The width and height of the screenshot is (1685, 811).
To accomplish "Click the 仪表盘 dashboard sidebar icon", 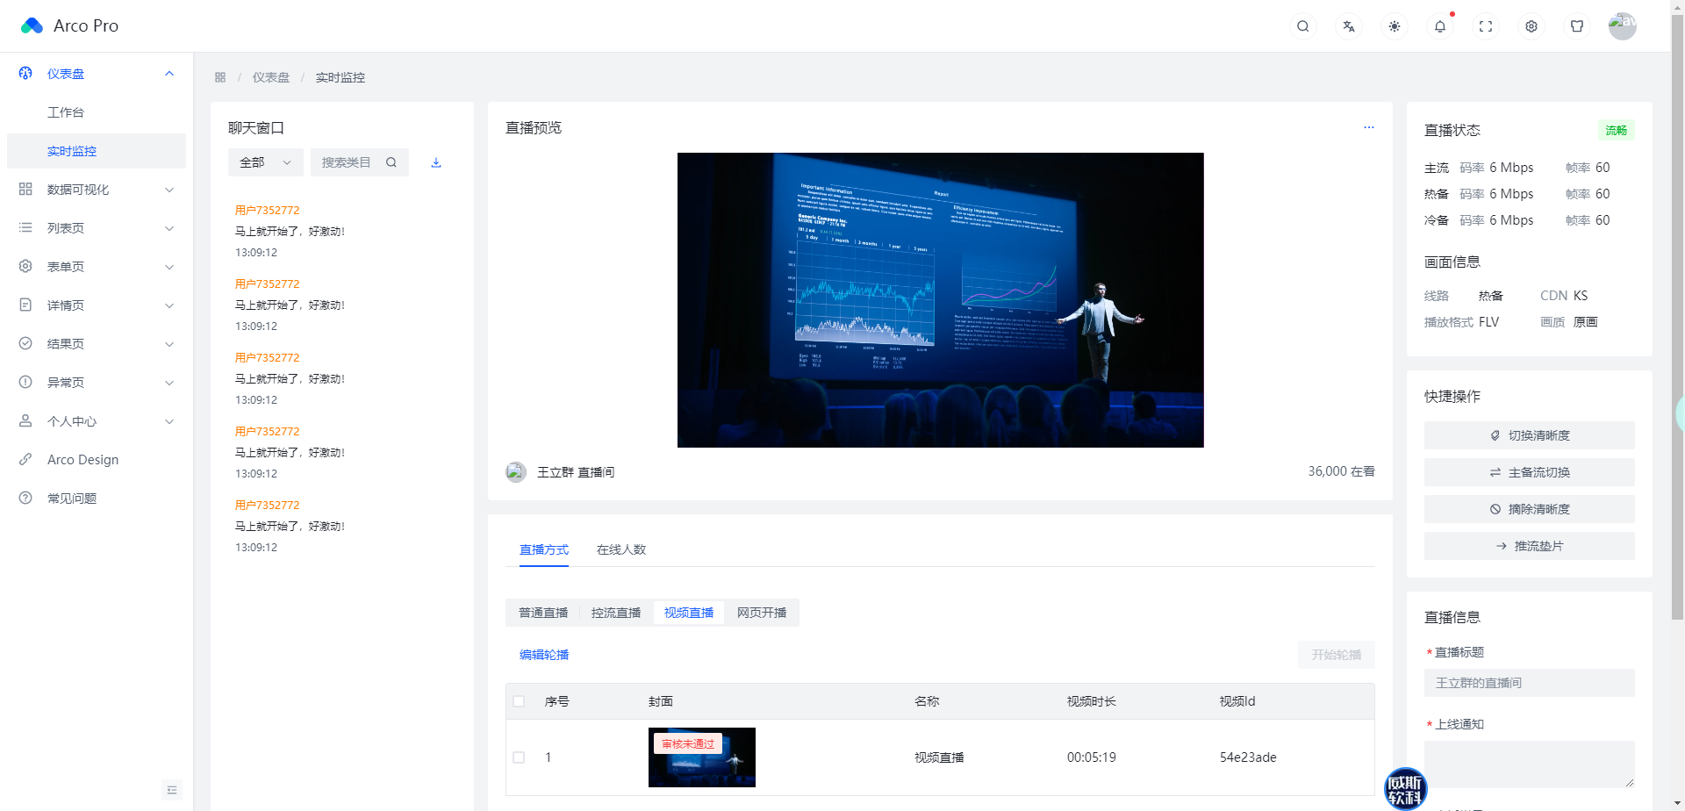I will (25, 74).
